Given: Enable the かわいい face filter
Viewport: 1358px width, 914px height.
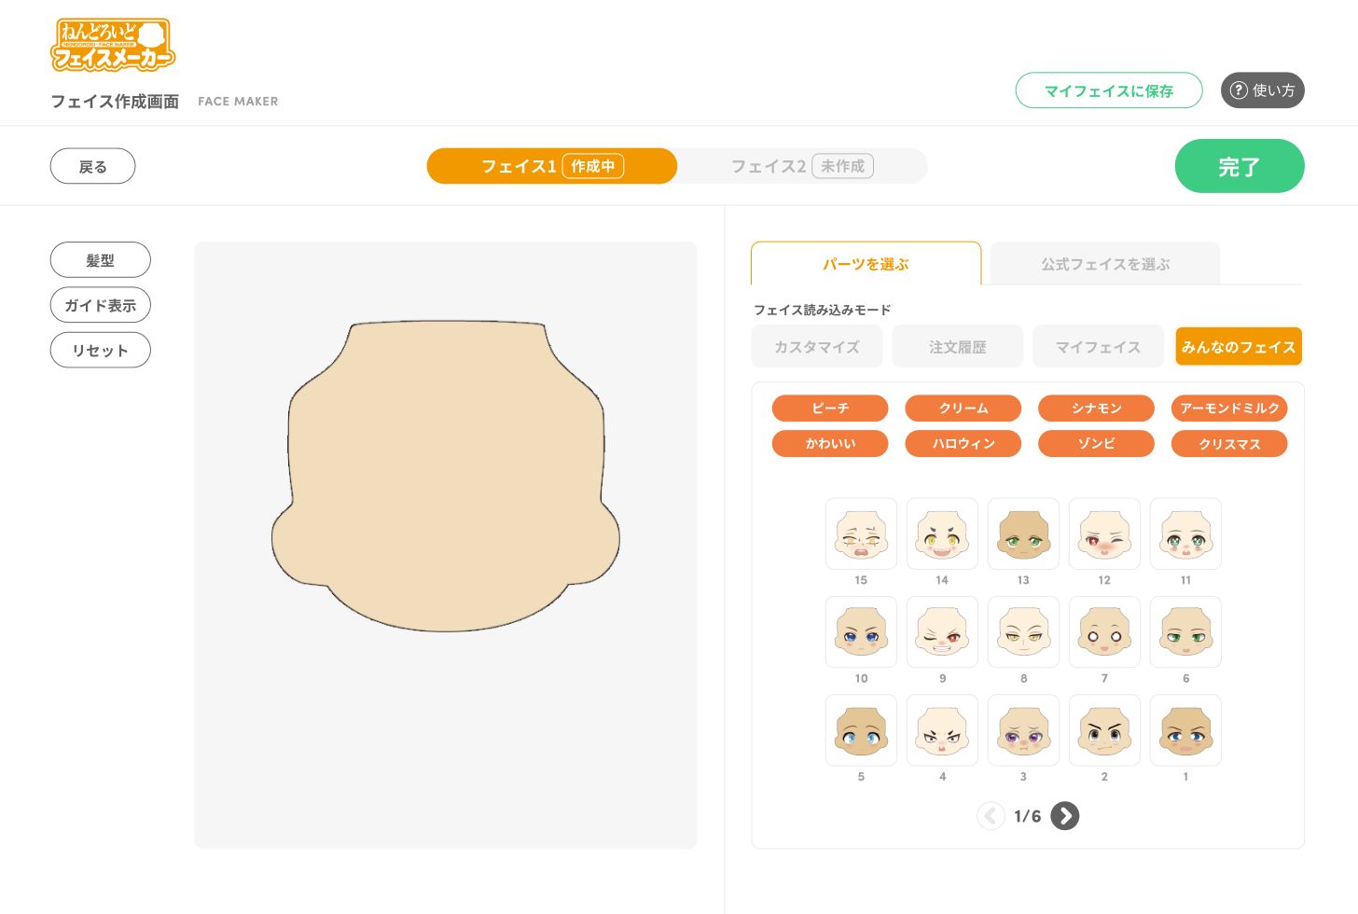Looking at the screenshot, I should click(829, 443).
